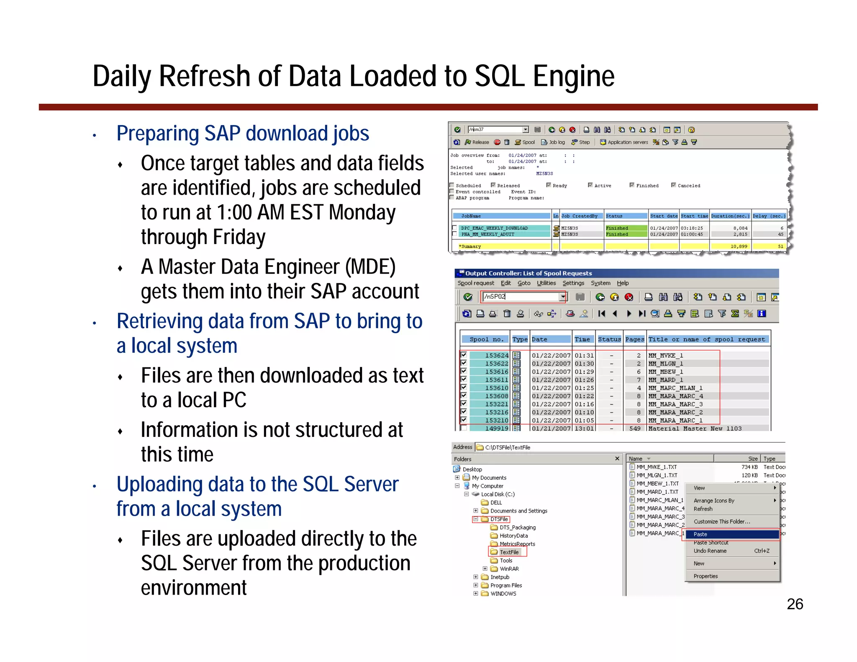Collapse the DTSFile folder node

[476, 519]
